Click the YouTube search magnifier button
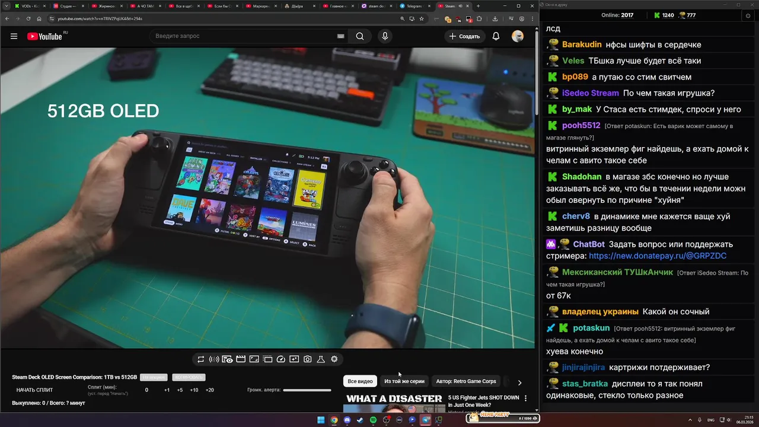759x427 pixels. (360, 36)
